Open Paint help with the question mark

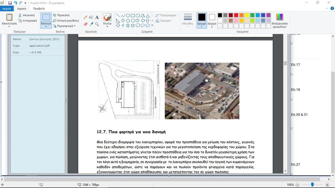332,8
